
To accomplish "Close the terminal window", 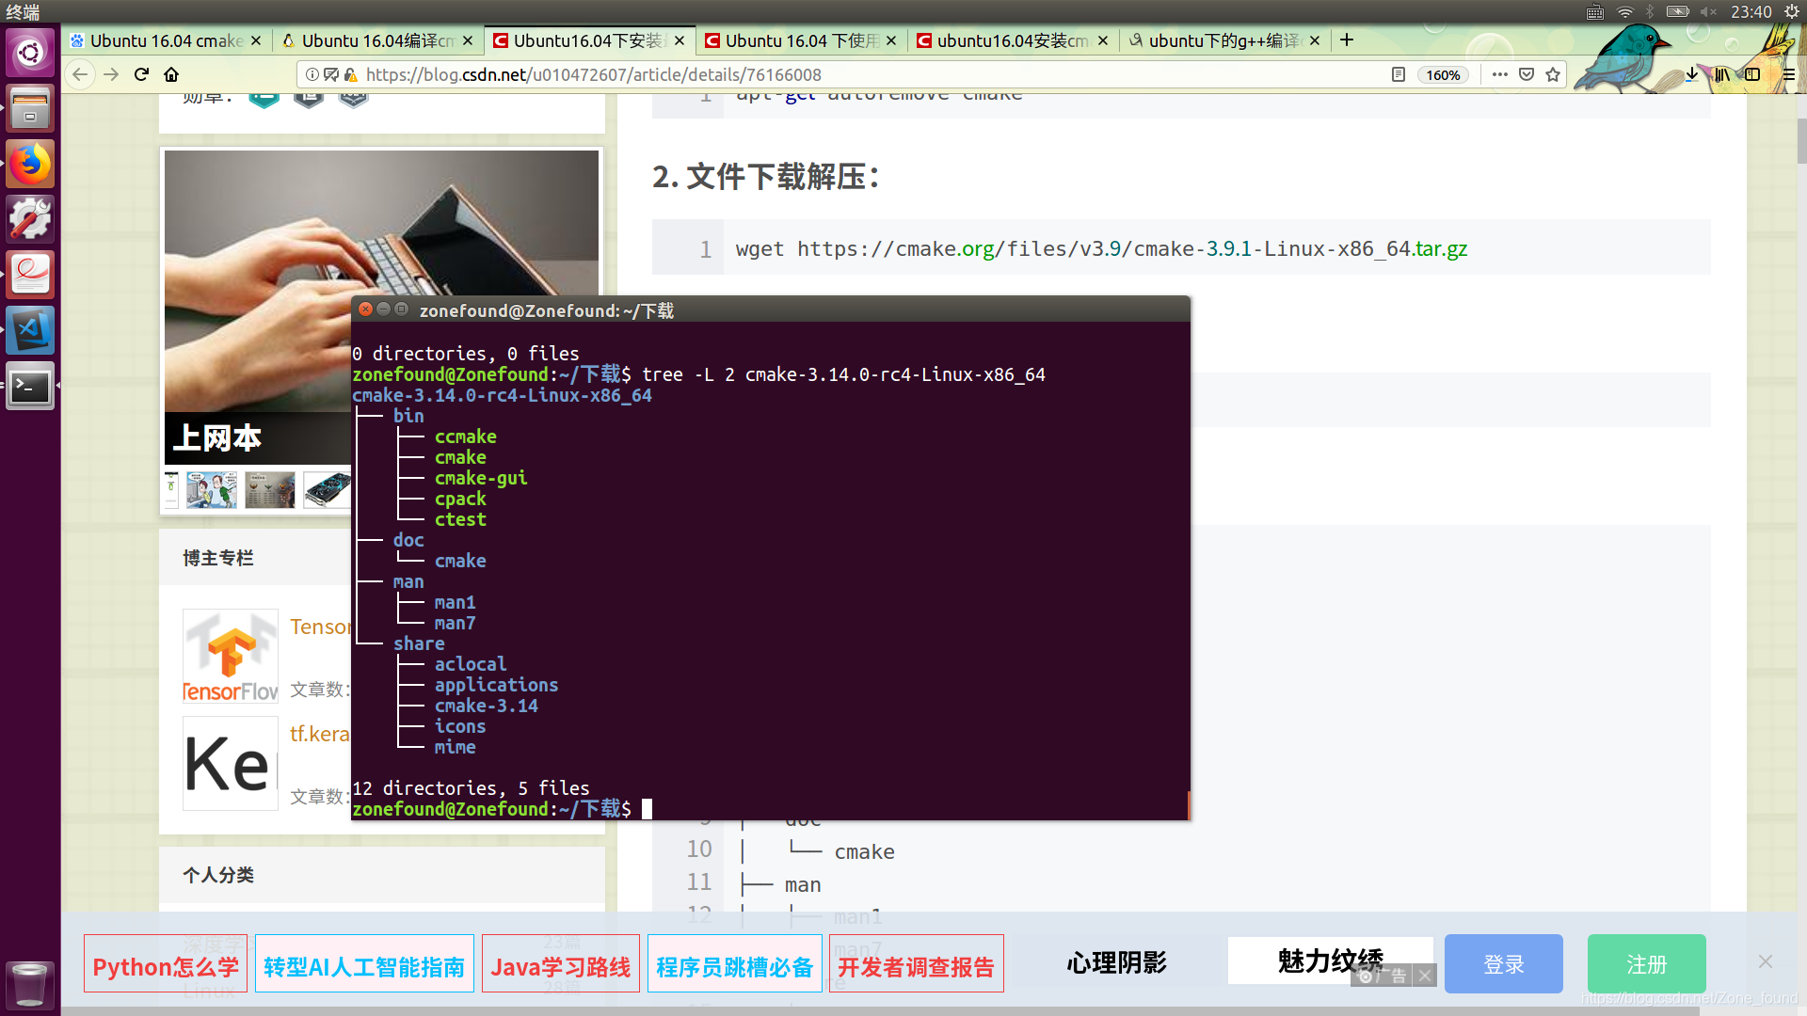I will [366, 309].
